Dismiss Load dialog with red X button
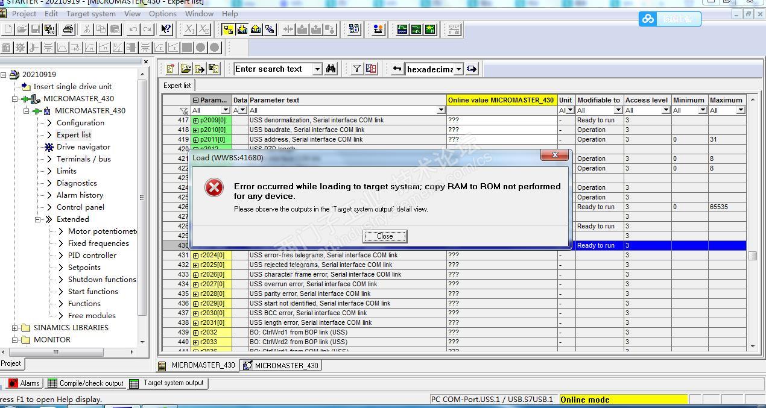This screenshot has width=766, height=408. pos(554,155)
